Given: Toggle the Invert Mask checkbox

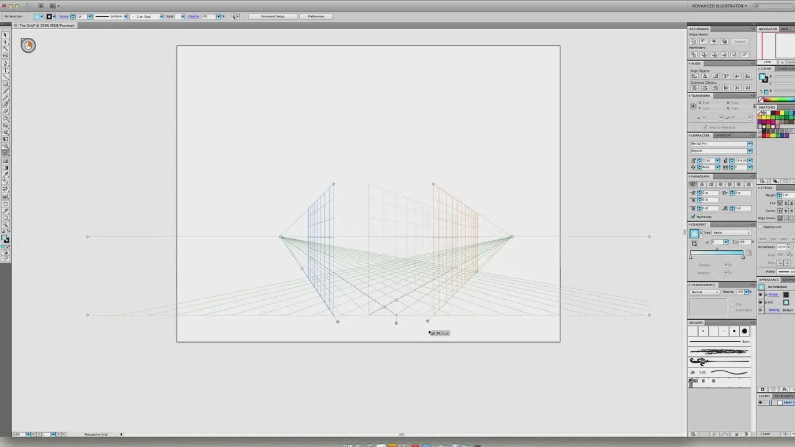Looking at the screenshot, I should click(732, 310).
